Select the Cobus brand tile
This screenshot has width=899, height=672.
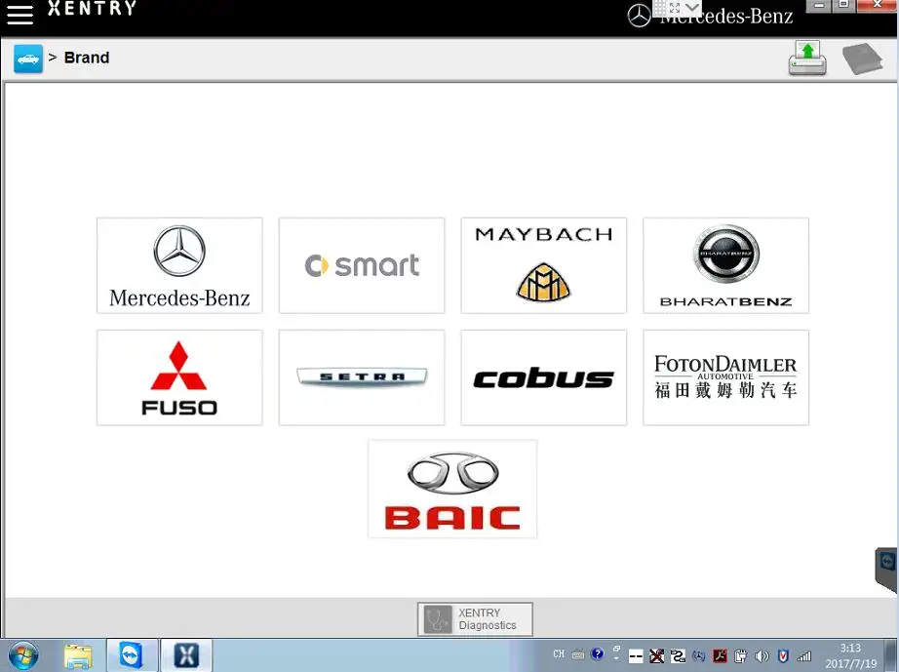tap(543, 377)
